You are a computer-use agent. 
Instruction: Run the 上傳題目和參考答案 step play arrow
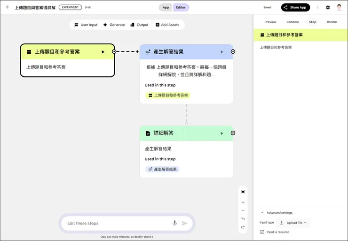coord(103,52)
